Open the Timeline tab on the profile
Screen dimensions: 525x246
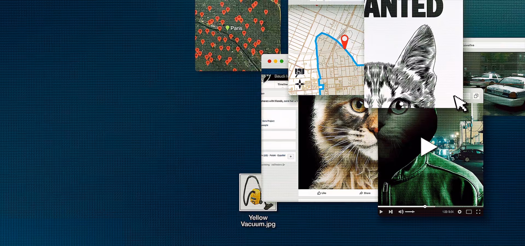(x=282, y=84)
